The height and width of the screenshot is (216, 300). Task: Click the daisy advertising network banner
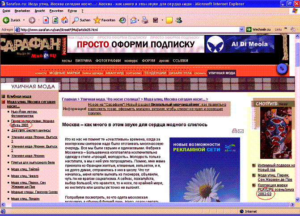pos(204,170)
